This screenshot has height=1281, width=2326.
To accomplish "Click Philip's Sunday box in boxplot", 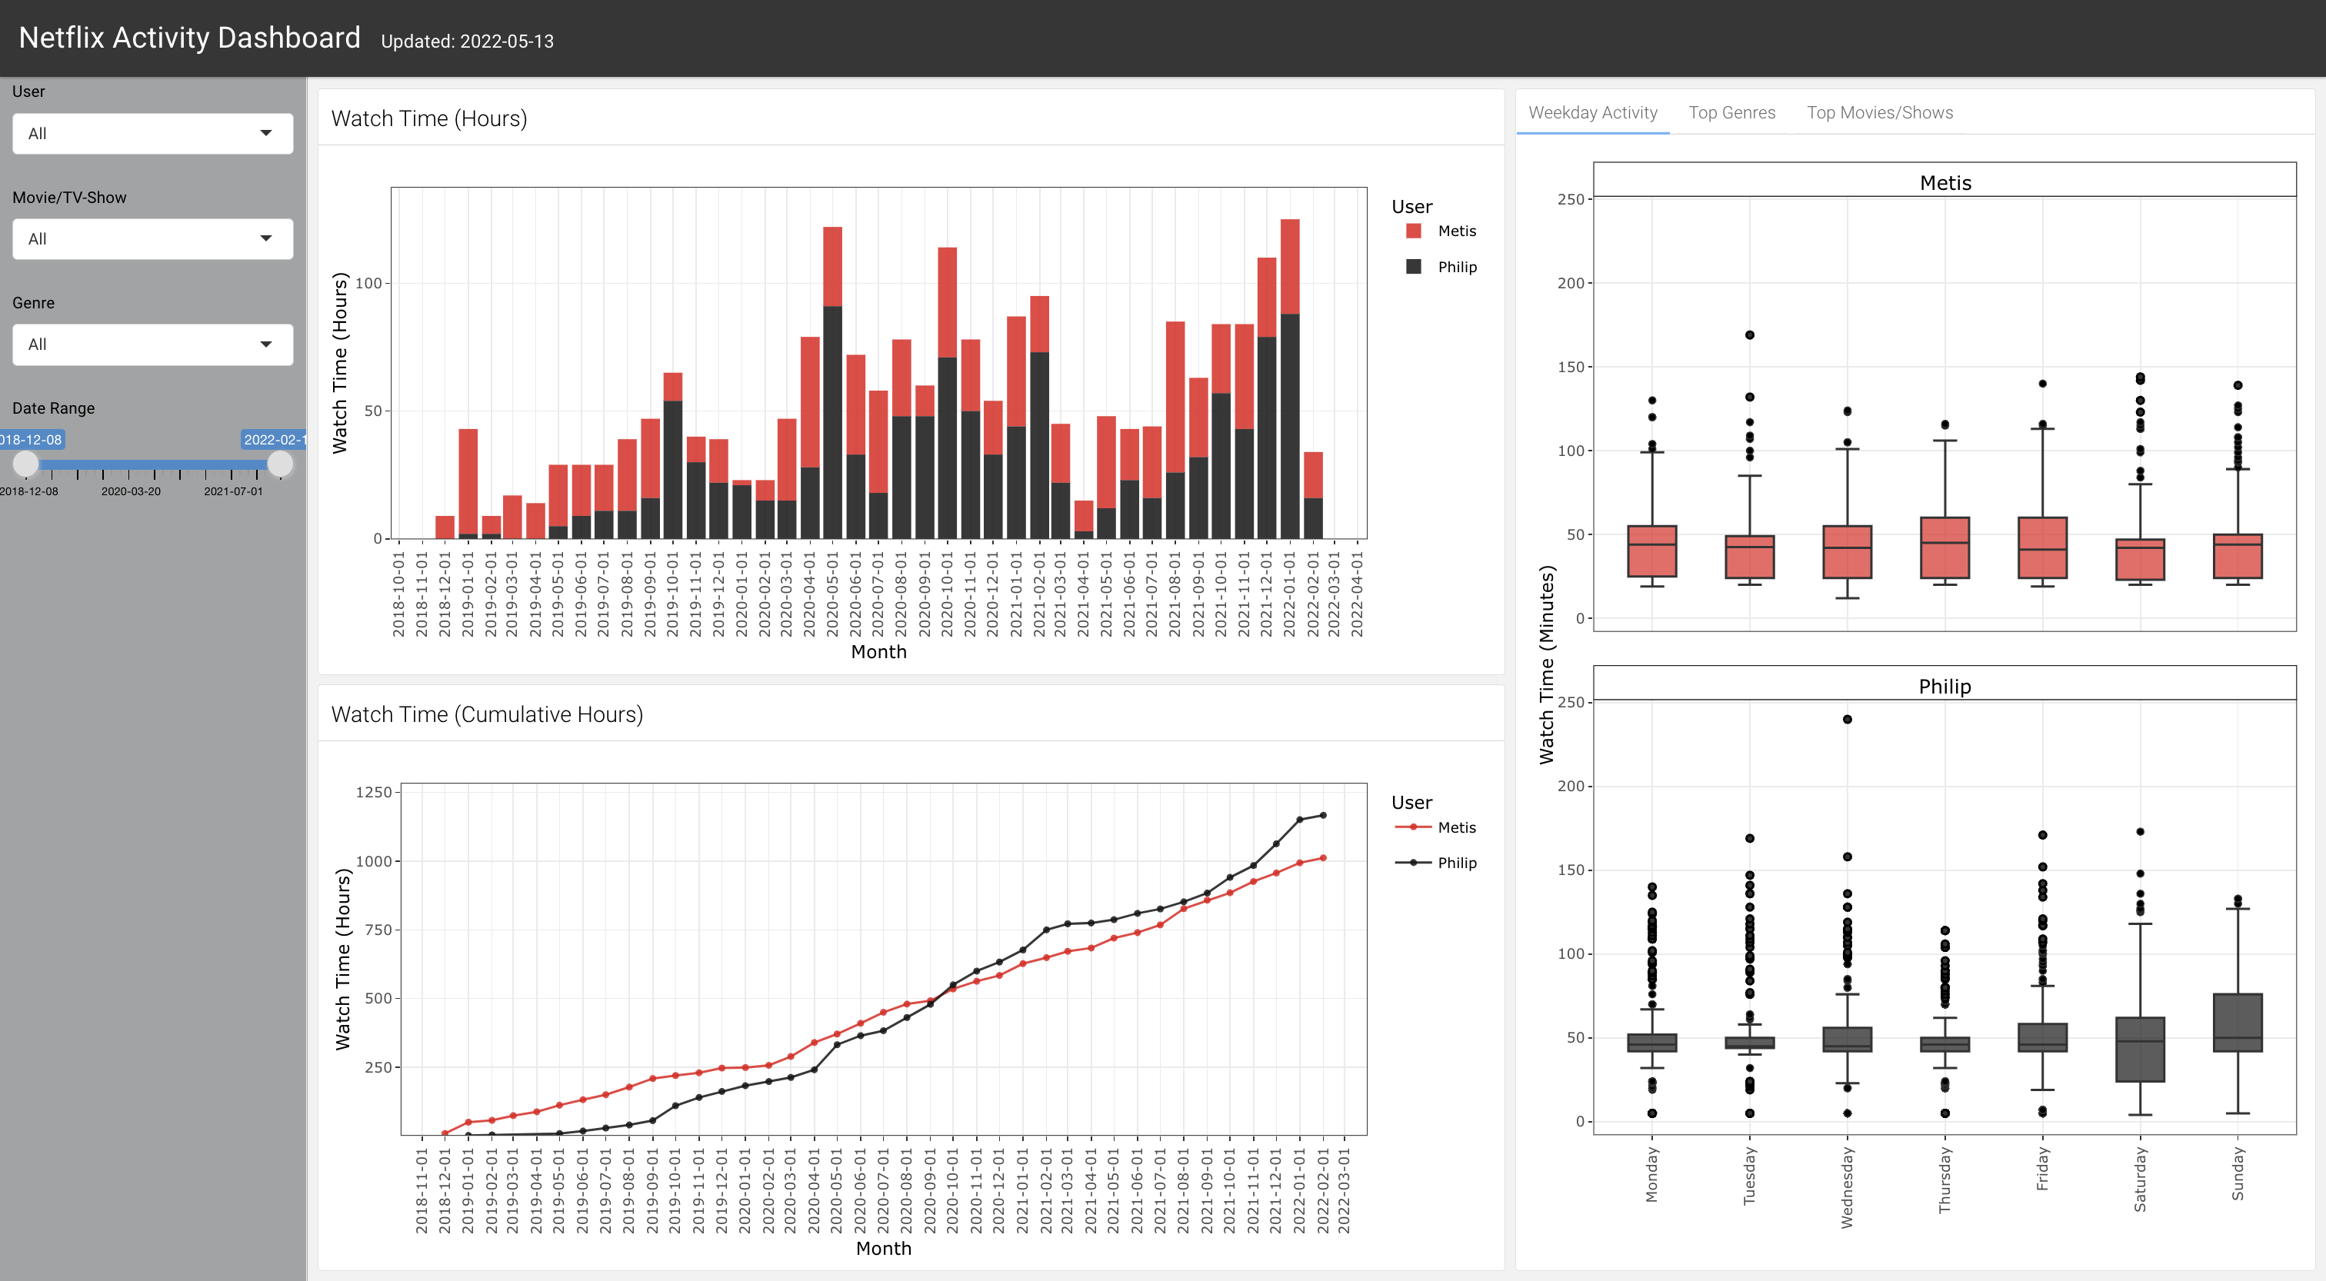I will pos(2238,1023).
